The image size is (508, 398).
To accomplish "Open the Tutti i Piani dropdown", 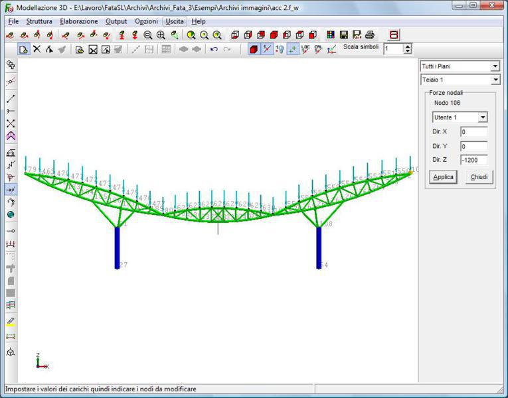I will pyautogui.click(x=495, y=66).
